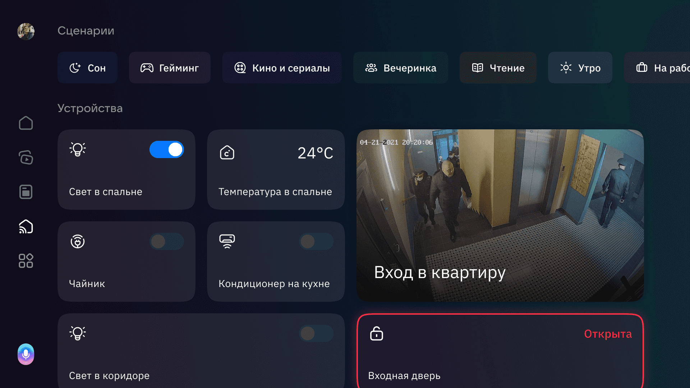
Task: Start the Гейминг scenario
Action: tap(170, 68)
